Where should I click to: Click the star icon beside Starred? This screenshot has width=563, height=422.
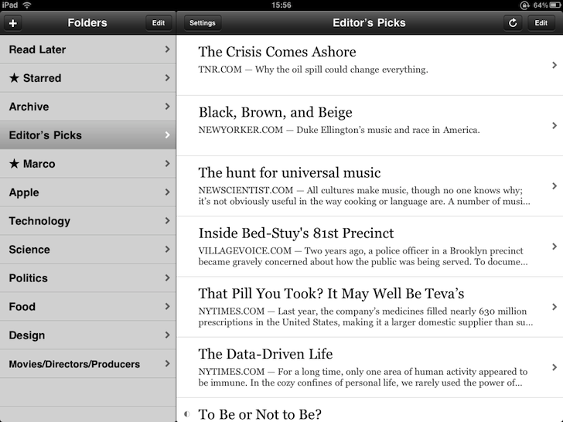[14, 78]
